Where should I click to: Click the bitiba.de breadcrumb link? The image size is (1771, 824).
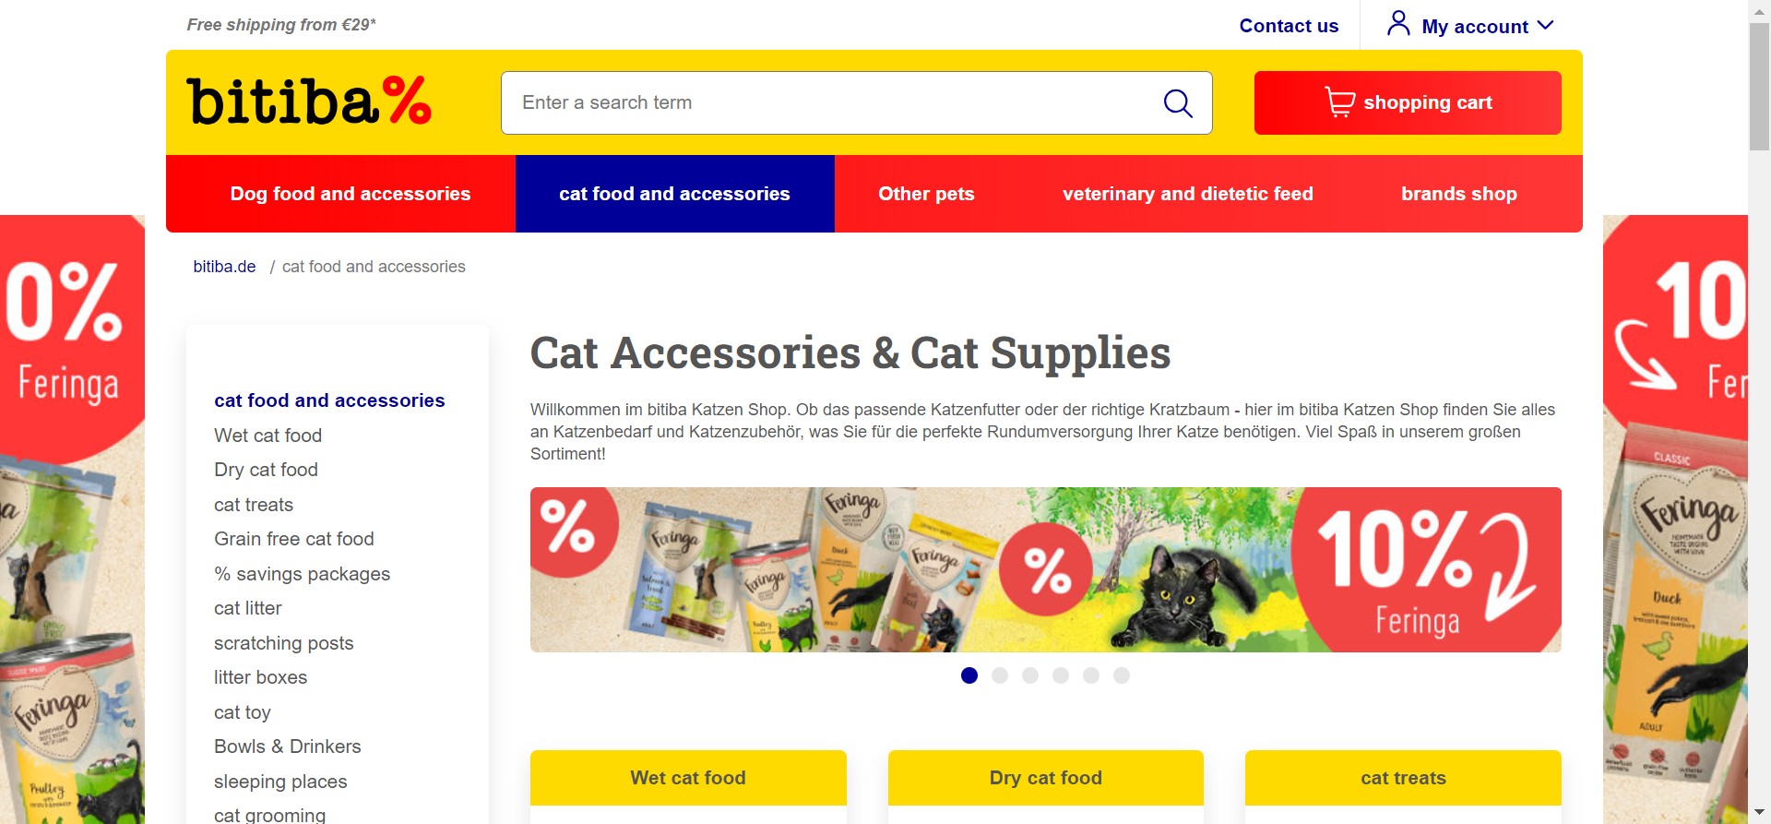tap(224, 267)
